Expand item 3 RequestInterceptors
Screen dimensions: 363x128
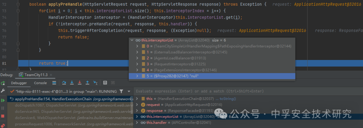[137, 64]
